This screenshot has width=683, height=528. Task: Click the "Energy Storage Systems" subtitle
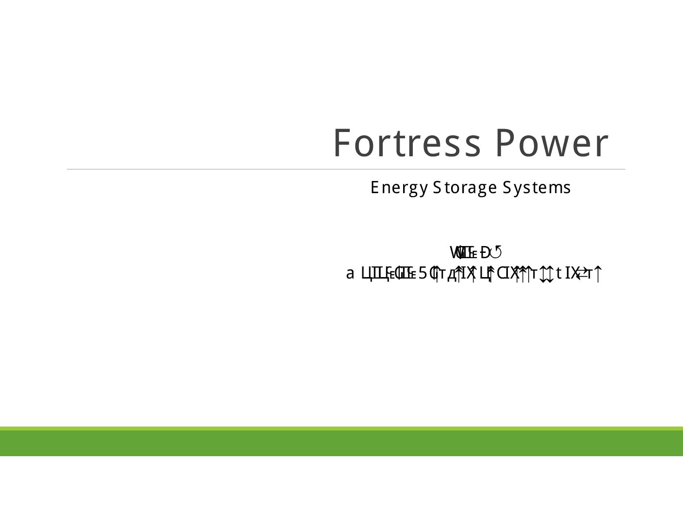[x=470, y=187]
